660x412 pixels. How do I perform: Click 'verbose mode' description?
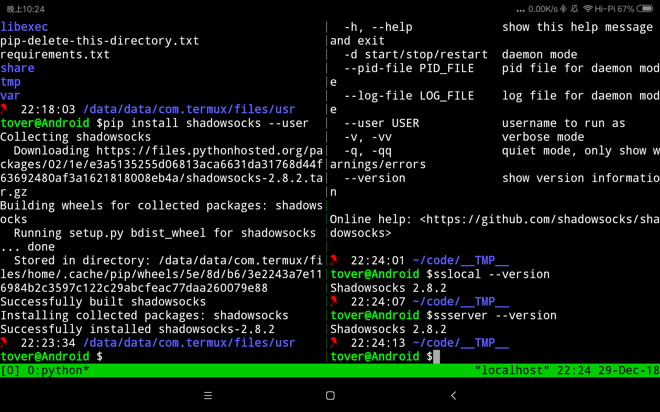click(x=543, y=137)
